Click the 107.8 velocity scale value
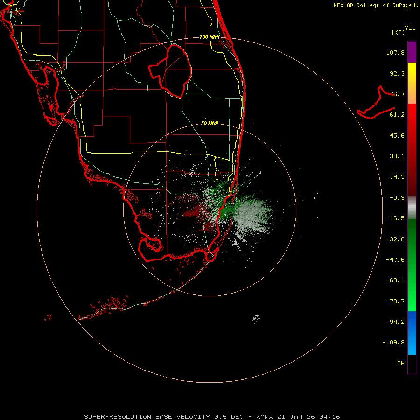 395,52
